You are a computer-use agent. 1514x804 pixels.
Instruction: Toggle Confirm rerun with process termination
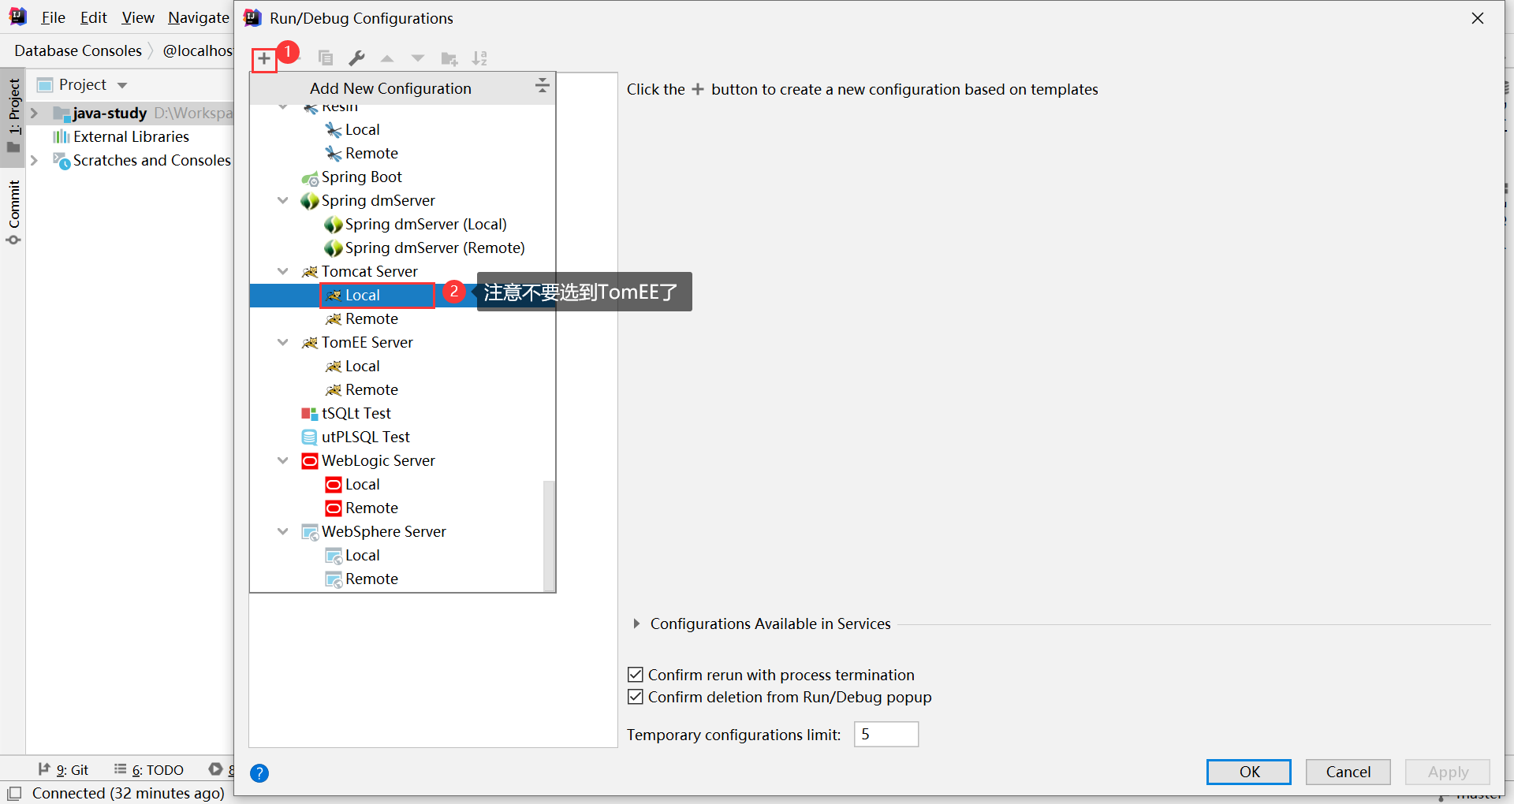[636, 675]
